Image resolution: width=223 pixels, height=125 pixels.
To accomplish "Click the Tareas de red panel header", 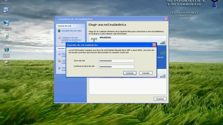I will click(70, 26).
